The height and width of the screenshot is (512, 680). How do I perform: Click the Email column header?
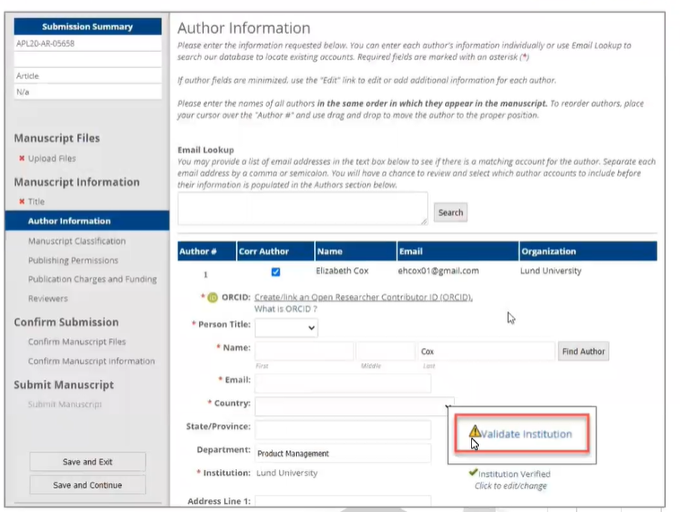[458, 251]
